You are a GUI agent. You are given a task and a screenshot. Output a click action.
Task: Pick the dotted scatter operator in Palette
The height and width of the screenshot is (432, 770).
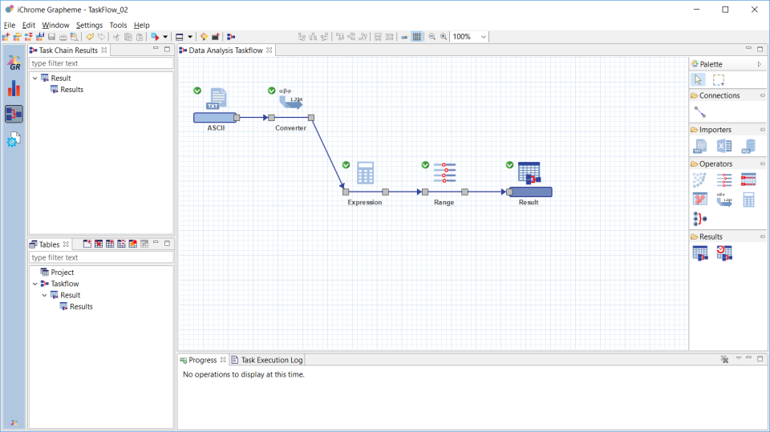pos(699,180)
